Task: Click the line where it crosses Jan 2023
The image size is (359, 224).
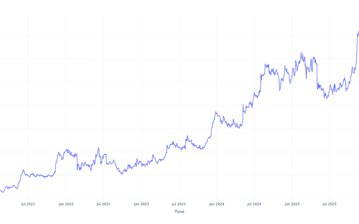Action: [142, 165]
